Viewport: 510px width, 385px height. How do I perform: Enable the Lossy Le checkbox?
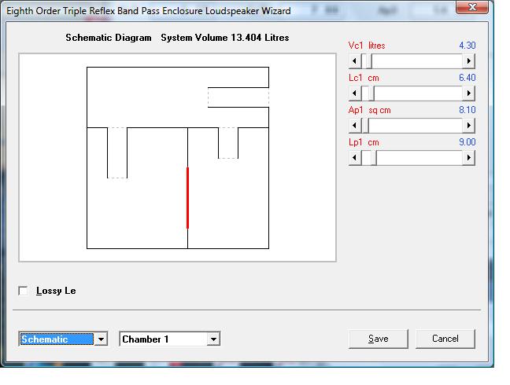pos(23,291)
